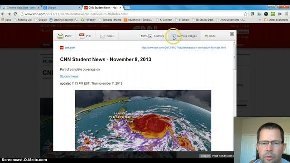This screenshot has width=290, height=163.
Task: Click the full article URL link in preview
Action: point(184,48)
